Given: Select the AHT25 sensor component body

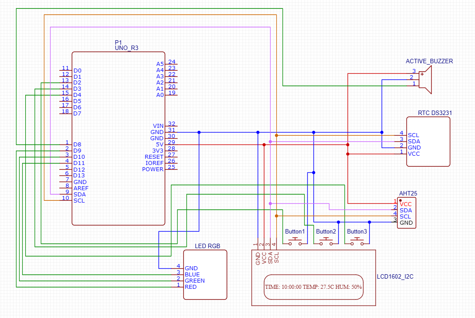Looking at the screenshot, I should tap(406, 213).
